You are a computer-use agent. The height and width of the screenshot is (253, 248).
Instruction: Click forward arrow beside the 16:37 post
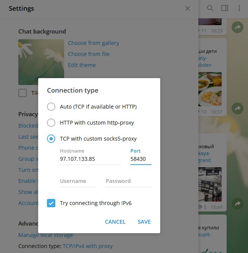pyautogui.click(x=237, y=108)
